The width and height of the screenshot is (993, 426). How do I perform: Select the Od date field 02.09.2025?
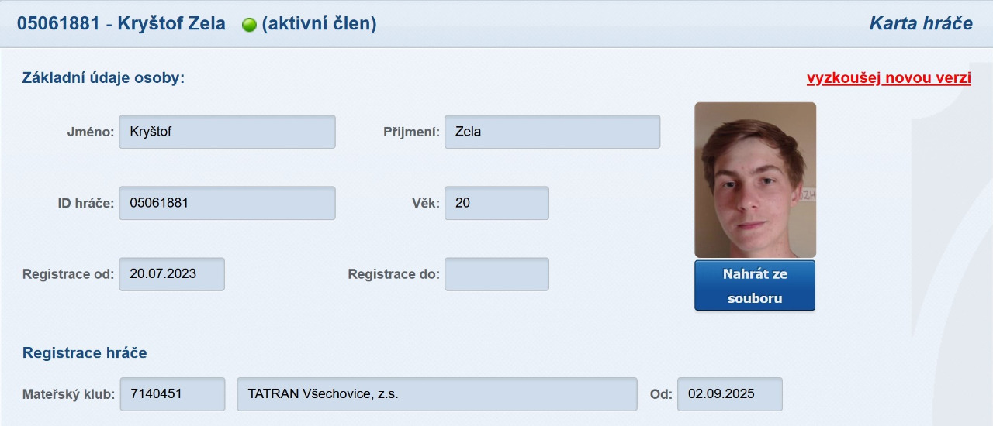tap(730, 394)
